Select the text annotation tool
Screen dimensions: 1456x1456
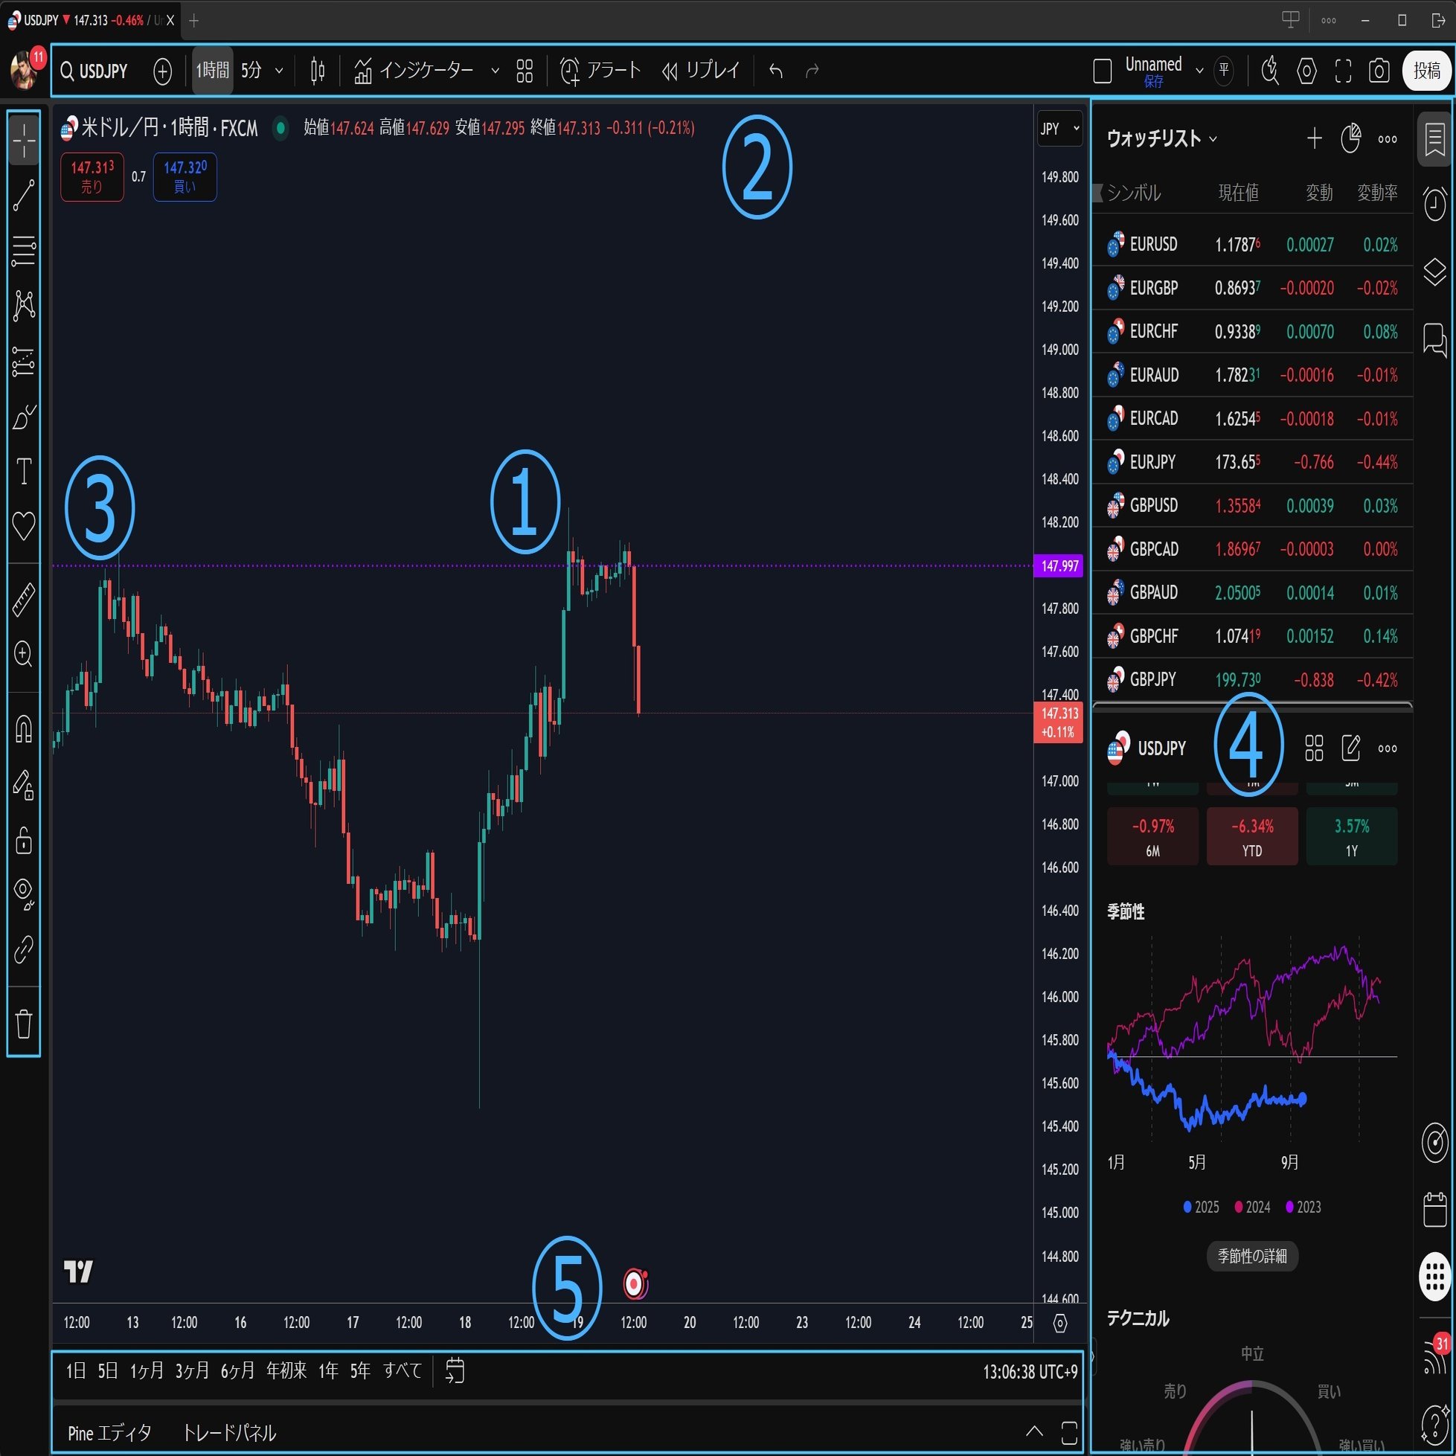point(23,472)
